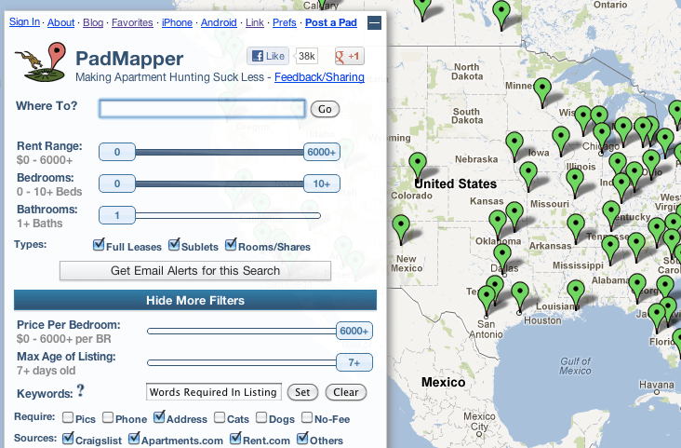Open the Favorites link
This screenshot has width=681, height=448.
click(132, 22)
